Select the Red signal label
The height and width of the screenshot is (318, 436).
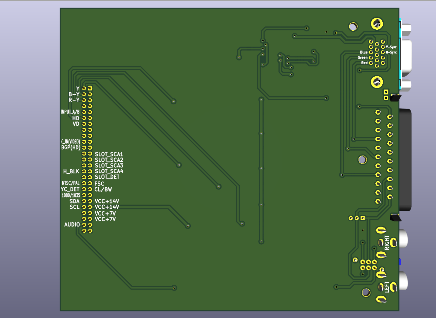(364, 63)
